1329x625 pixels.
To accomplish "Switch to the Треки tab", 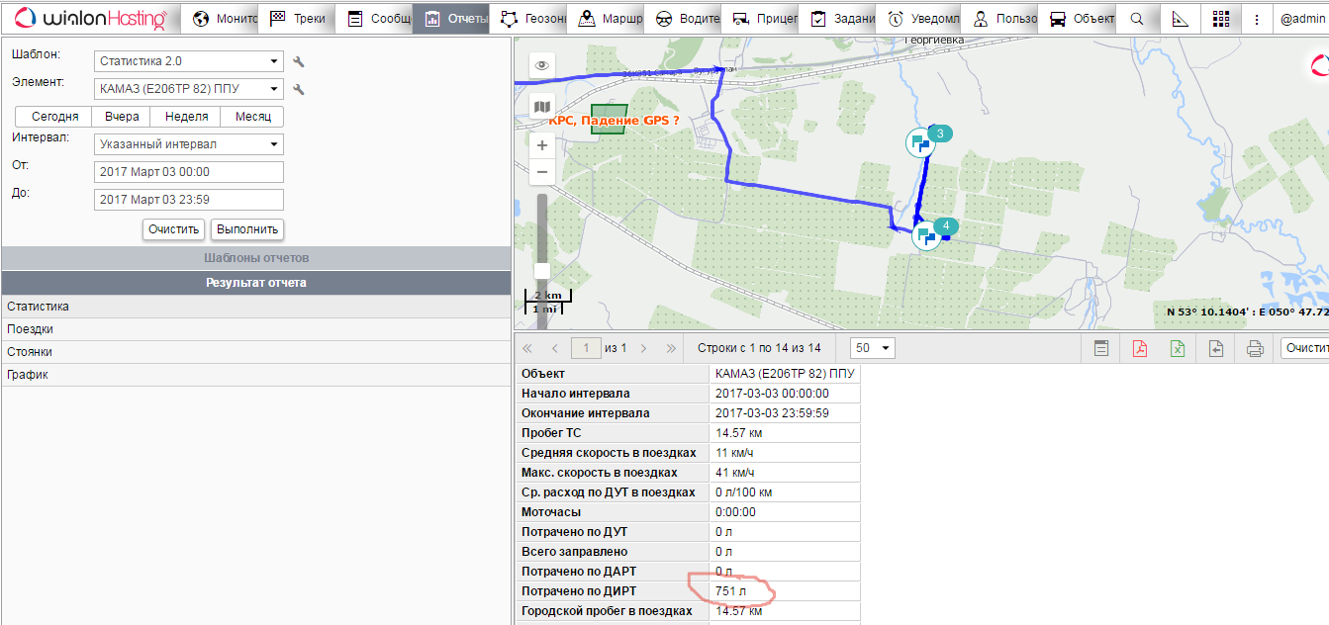I will (297, 19).
